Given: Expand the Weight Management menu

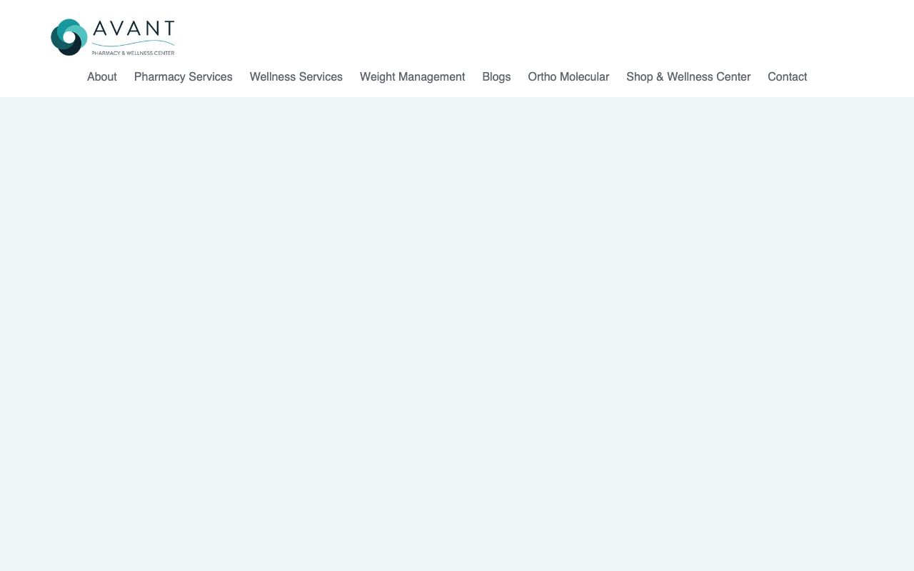Looking at the screenshot, I should coord(412,77).
